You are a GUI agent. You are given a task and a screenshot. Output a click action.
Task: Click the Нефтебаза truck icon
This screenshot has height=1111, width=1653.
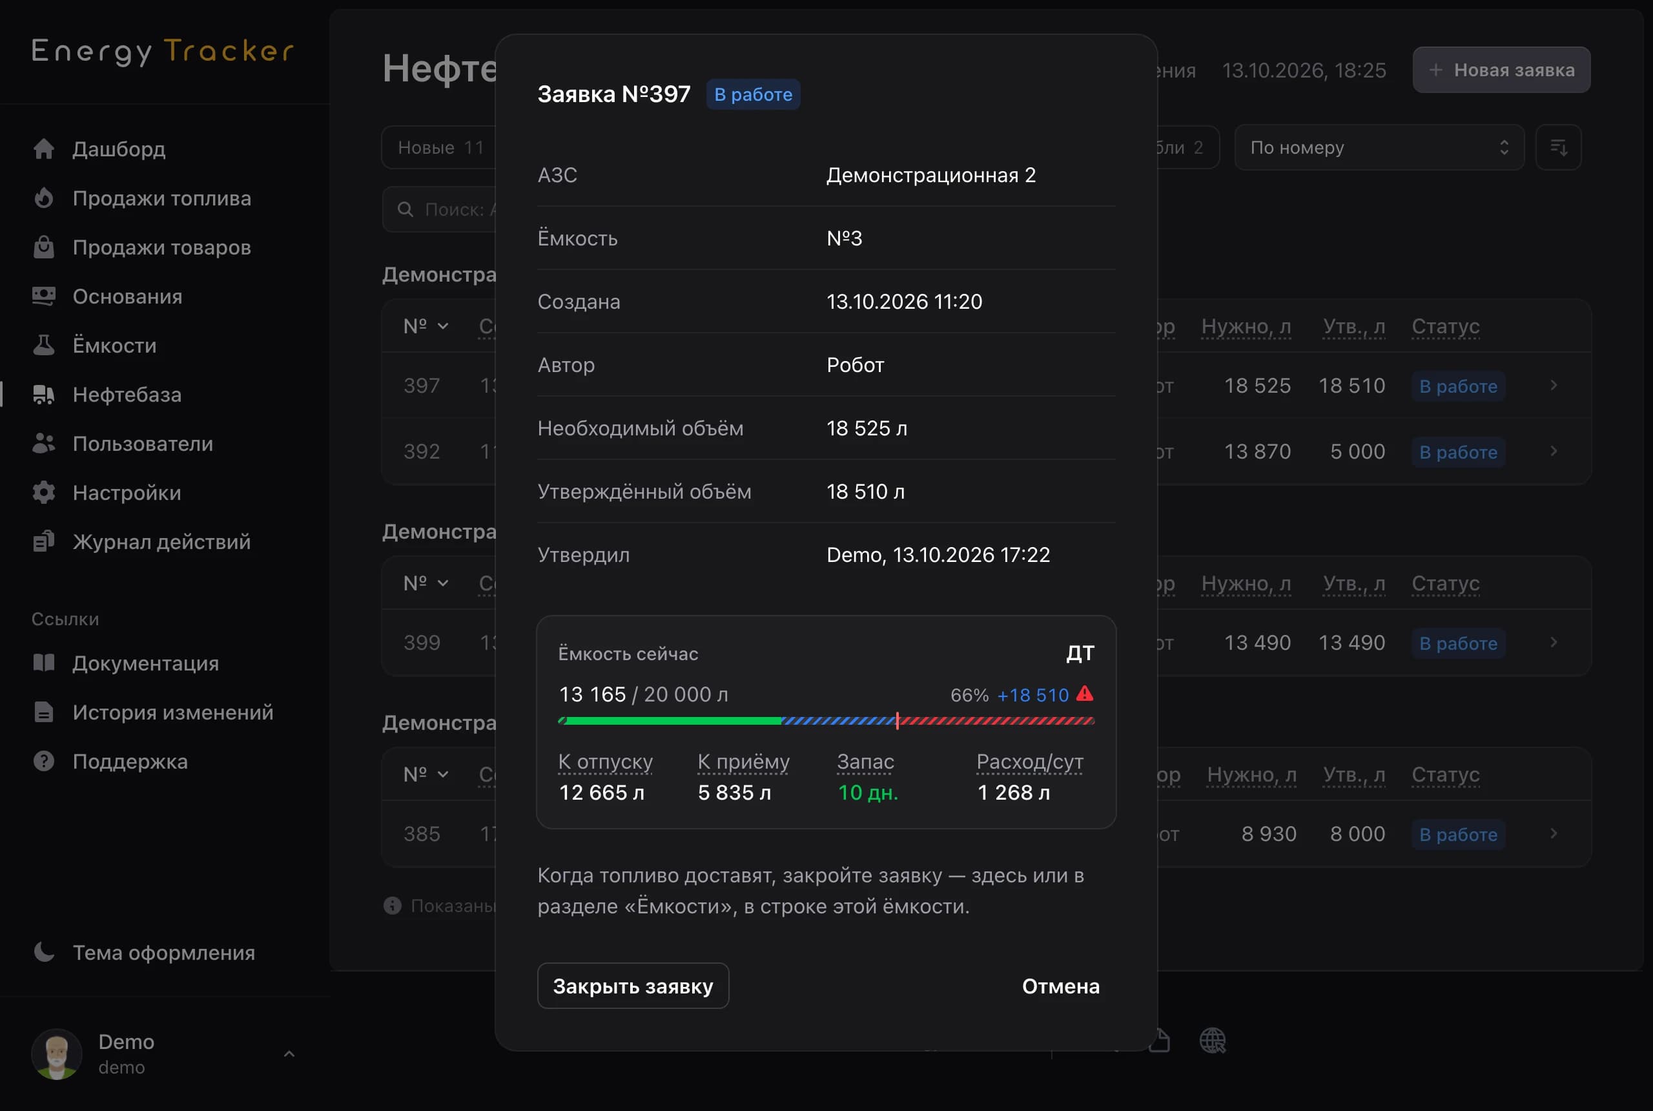tap(44, 394)
